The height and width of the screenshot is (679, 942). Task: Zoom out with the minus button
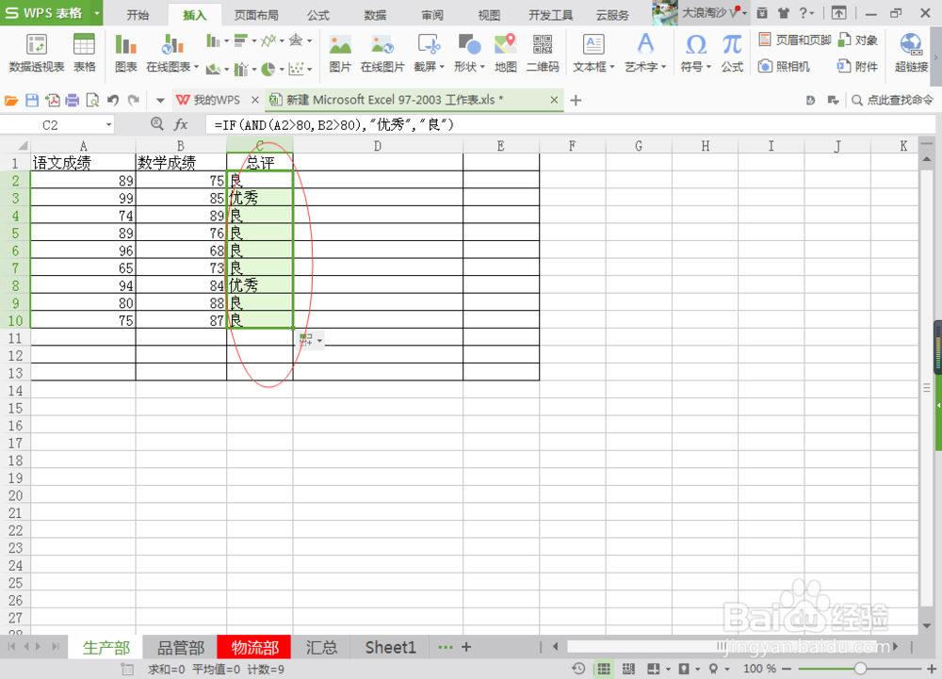(x=786, y=669)
